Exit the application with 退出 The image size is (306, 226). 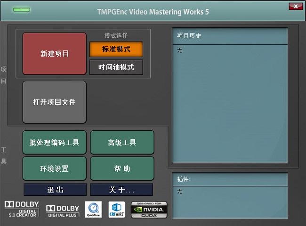55,190
